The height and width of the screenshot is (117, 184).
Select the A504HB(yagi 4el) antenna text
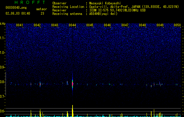click(x=103, y=14)
